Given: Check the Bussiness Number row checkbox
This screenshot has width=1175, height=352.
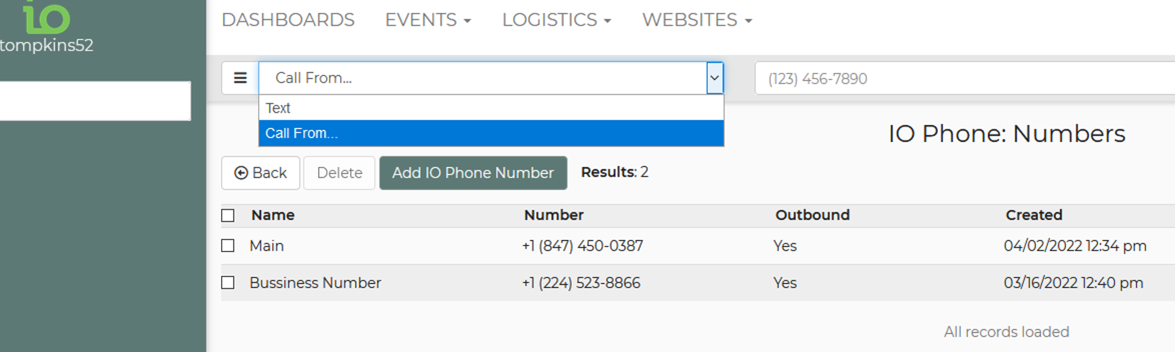Looking at the screenshot, I should click(228, 283).
